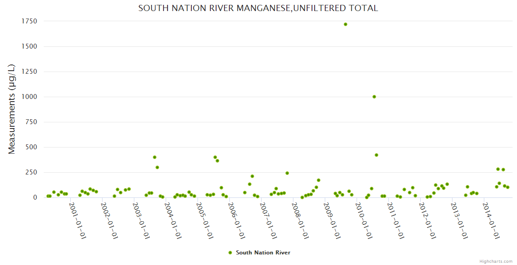Select the 2003 data point near 300
The image size is (517, 265).
tap(157, 167)
